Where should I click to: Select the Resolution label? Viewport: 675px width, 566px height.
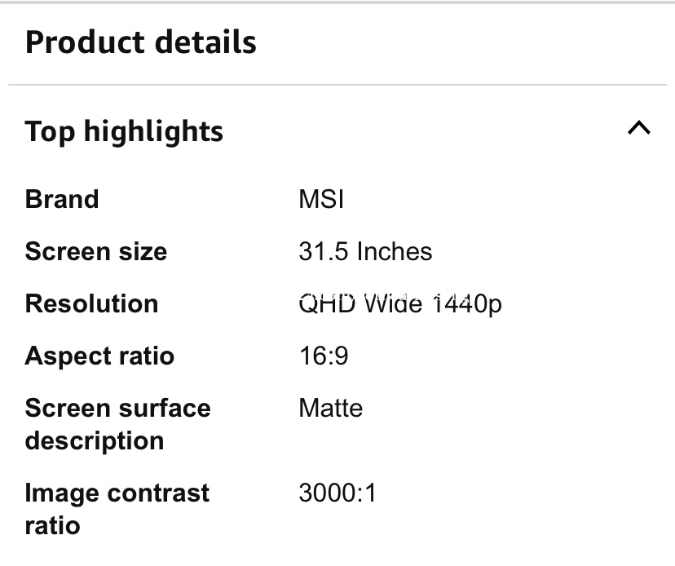pyautogui.click(x=91, y=303)
